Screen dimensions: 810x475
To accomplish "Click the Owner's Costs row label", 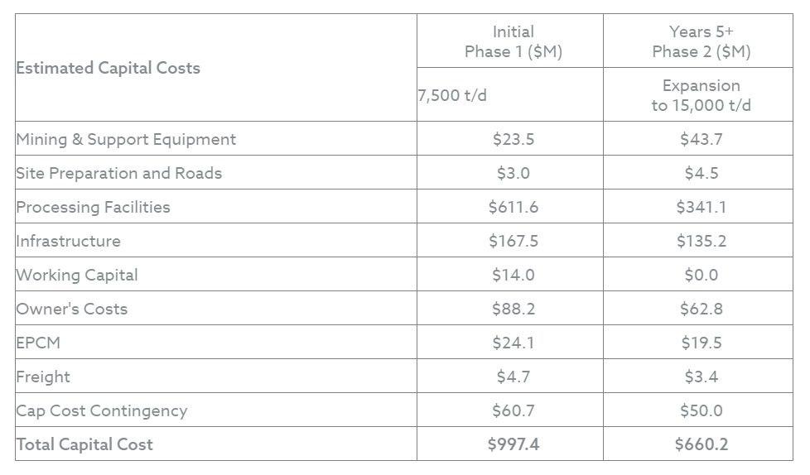I will click(72, 309).
